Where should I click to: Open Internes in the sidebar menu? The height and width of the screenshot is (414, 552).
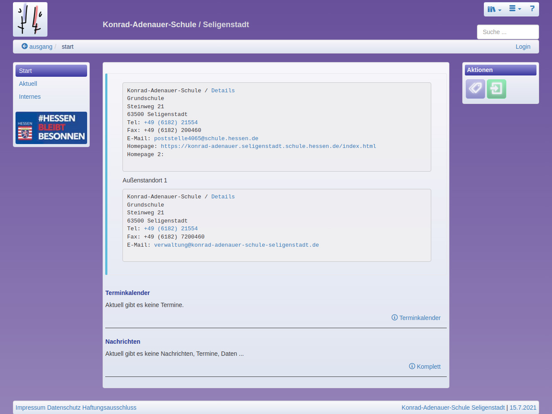30,97
